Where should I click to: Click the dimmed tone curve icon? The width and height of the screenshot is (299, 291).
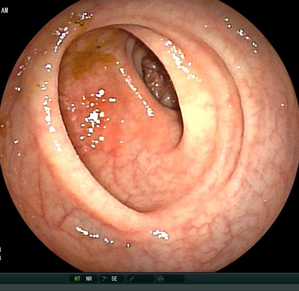click(132, 279)
